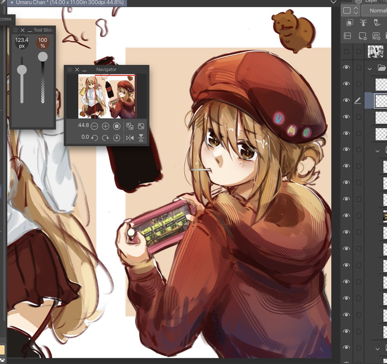Click the pencil editing icon on selected layer
387x364 pixels.
click(357, 101)
